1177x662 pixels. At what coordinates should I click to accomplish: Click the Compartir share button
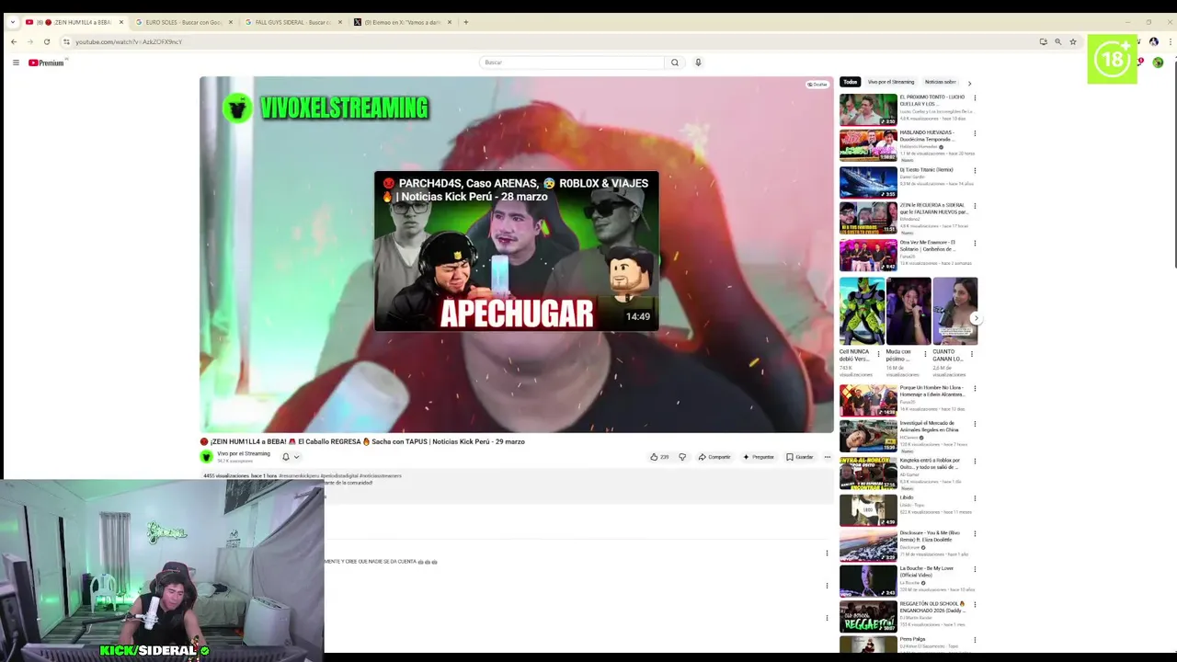tap(714, 457)
